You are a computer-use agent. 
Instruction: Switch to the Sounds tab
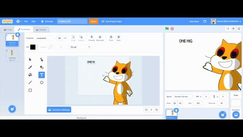point(41,30)
